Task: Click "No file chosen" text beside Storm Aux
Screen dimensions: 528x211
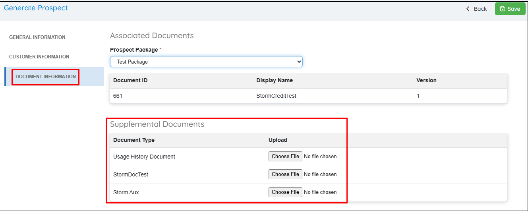Action: click(x=320, y=192)
